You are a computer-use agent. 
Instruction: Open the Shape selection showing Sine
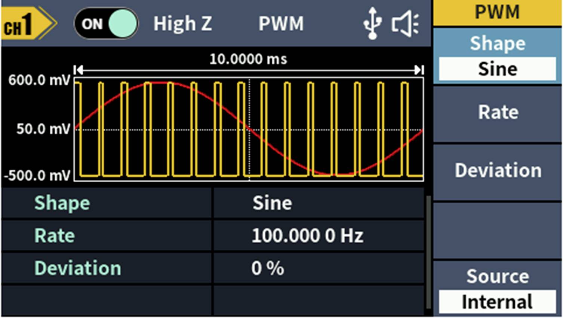(497, 68)
